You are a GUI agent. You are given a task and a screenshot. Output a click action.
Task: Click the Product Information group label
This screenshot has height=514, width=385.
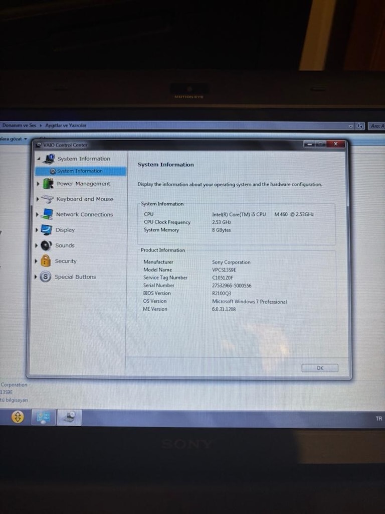[163, 250]
